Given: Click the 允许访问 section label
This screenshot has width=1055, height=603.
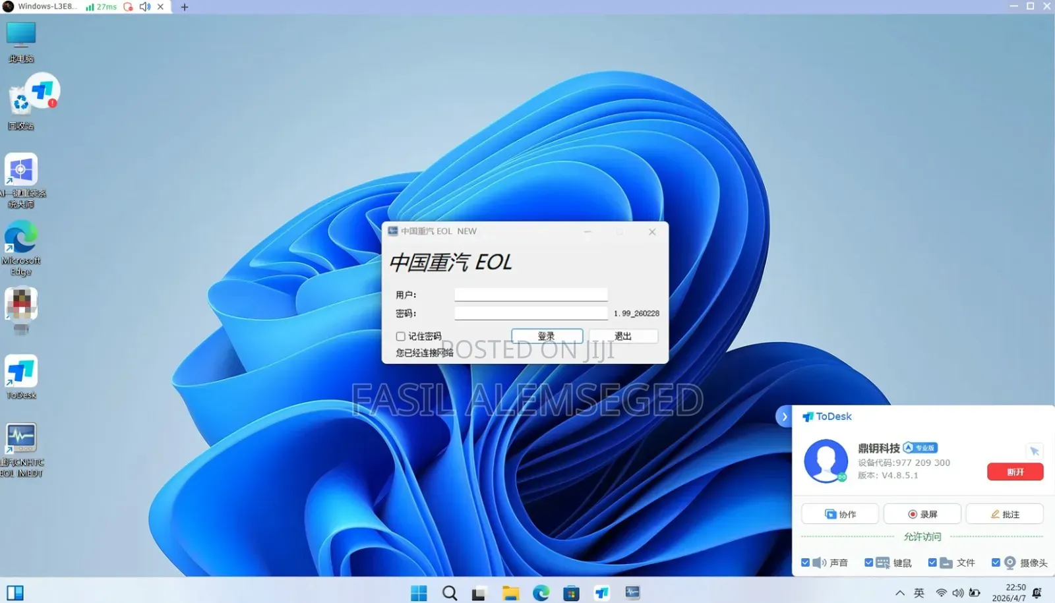Looking at the screenshot, I should coord(922,536).
